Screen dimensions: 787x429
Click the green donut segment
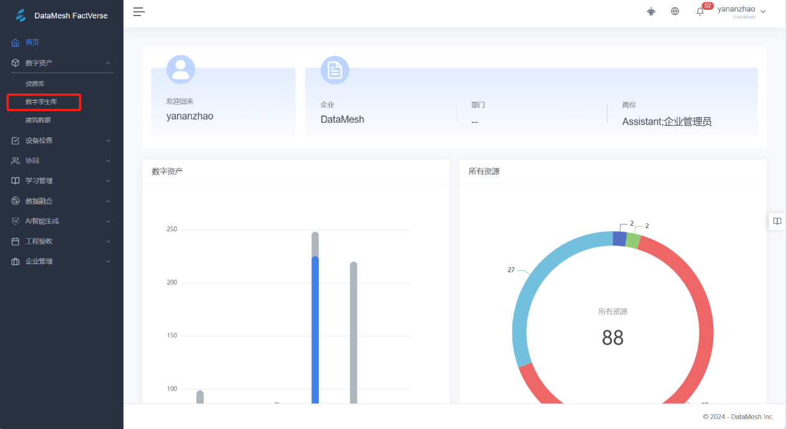click(x=633, y=241)
